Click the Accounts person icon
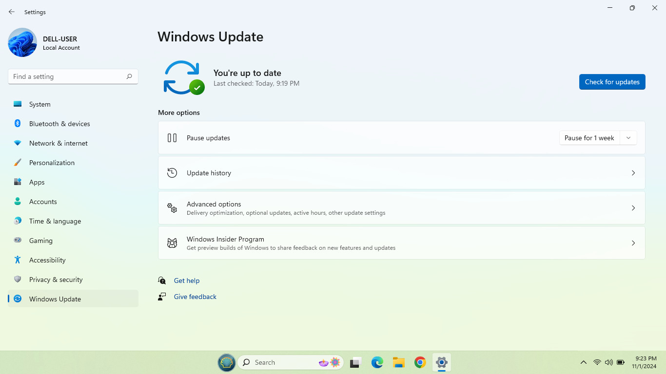The image size is (666, 374). click(x=18, y=202)
